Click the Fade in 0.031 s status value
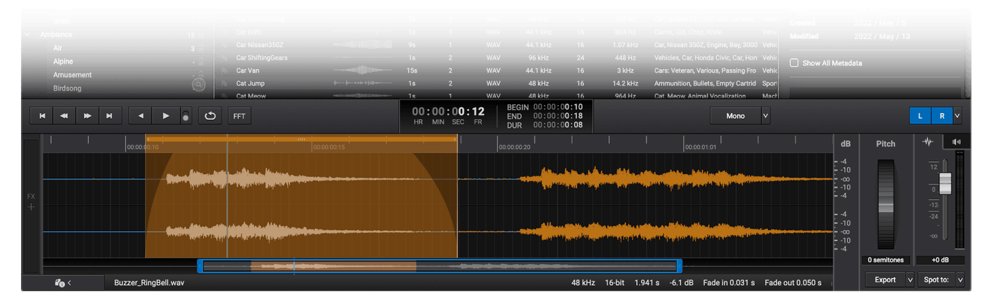 [729, 282]
